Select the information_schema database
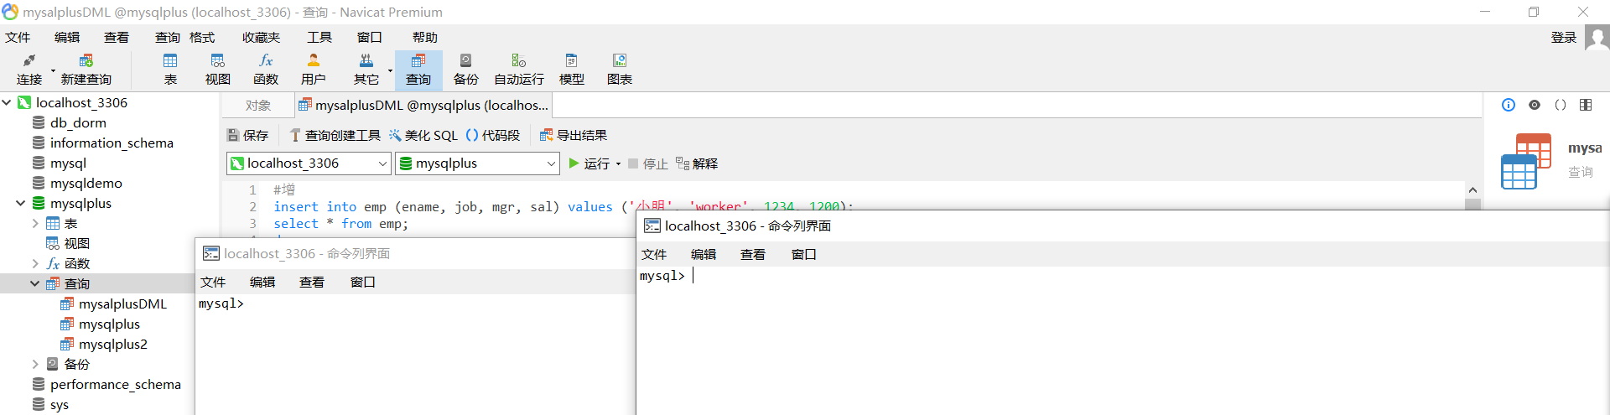Viewport: 1610px width, 415px height. pyautogui.click(x=112, y=143)
